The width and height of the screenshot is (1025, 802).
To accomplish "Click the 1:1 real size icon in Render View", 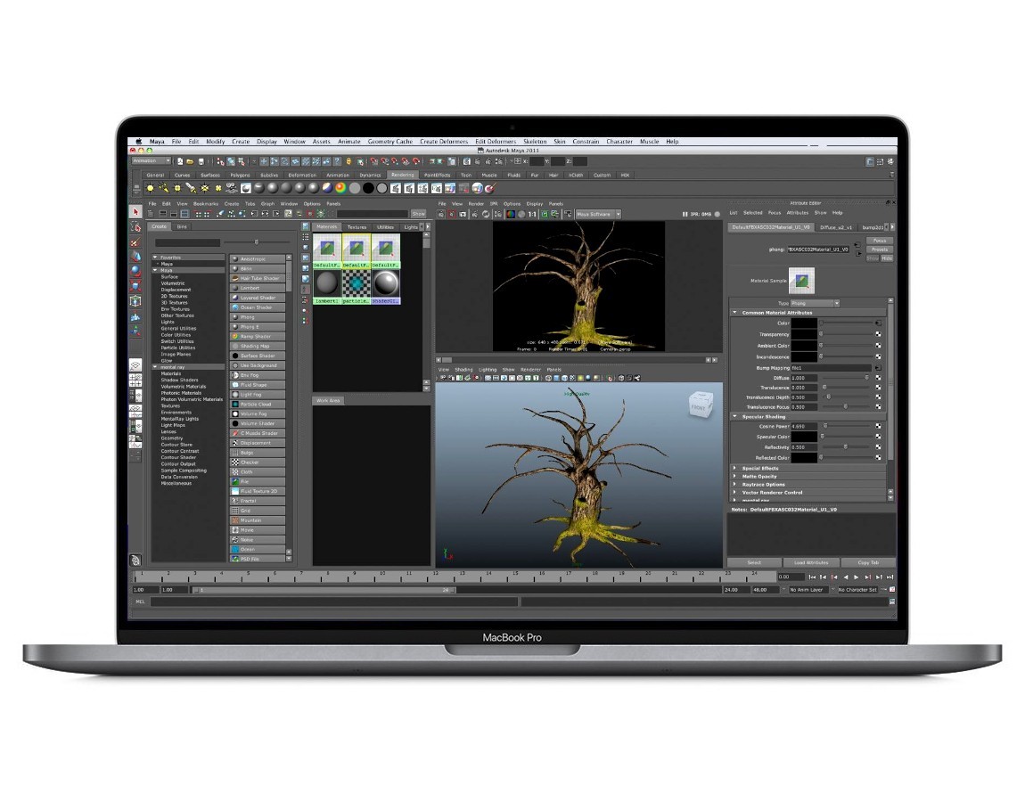I will pyautogui.click(x=532, y=214).
